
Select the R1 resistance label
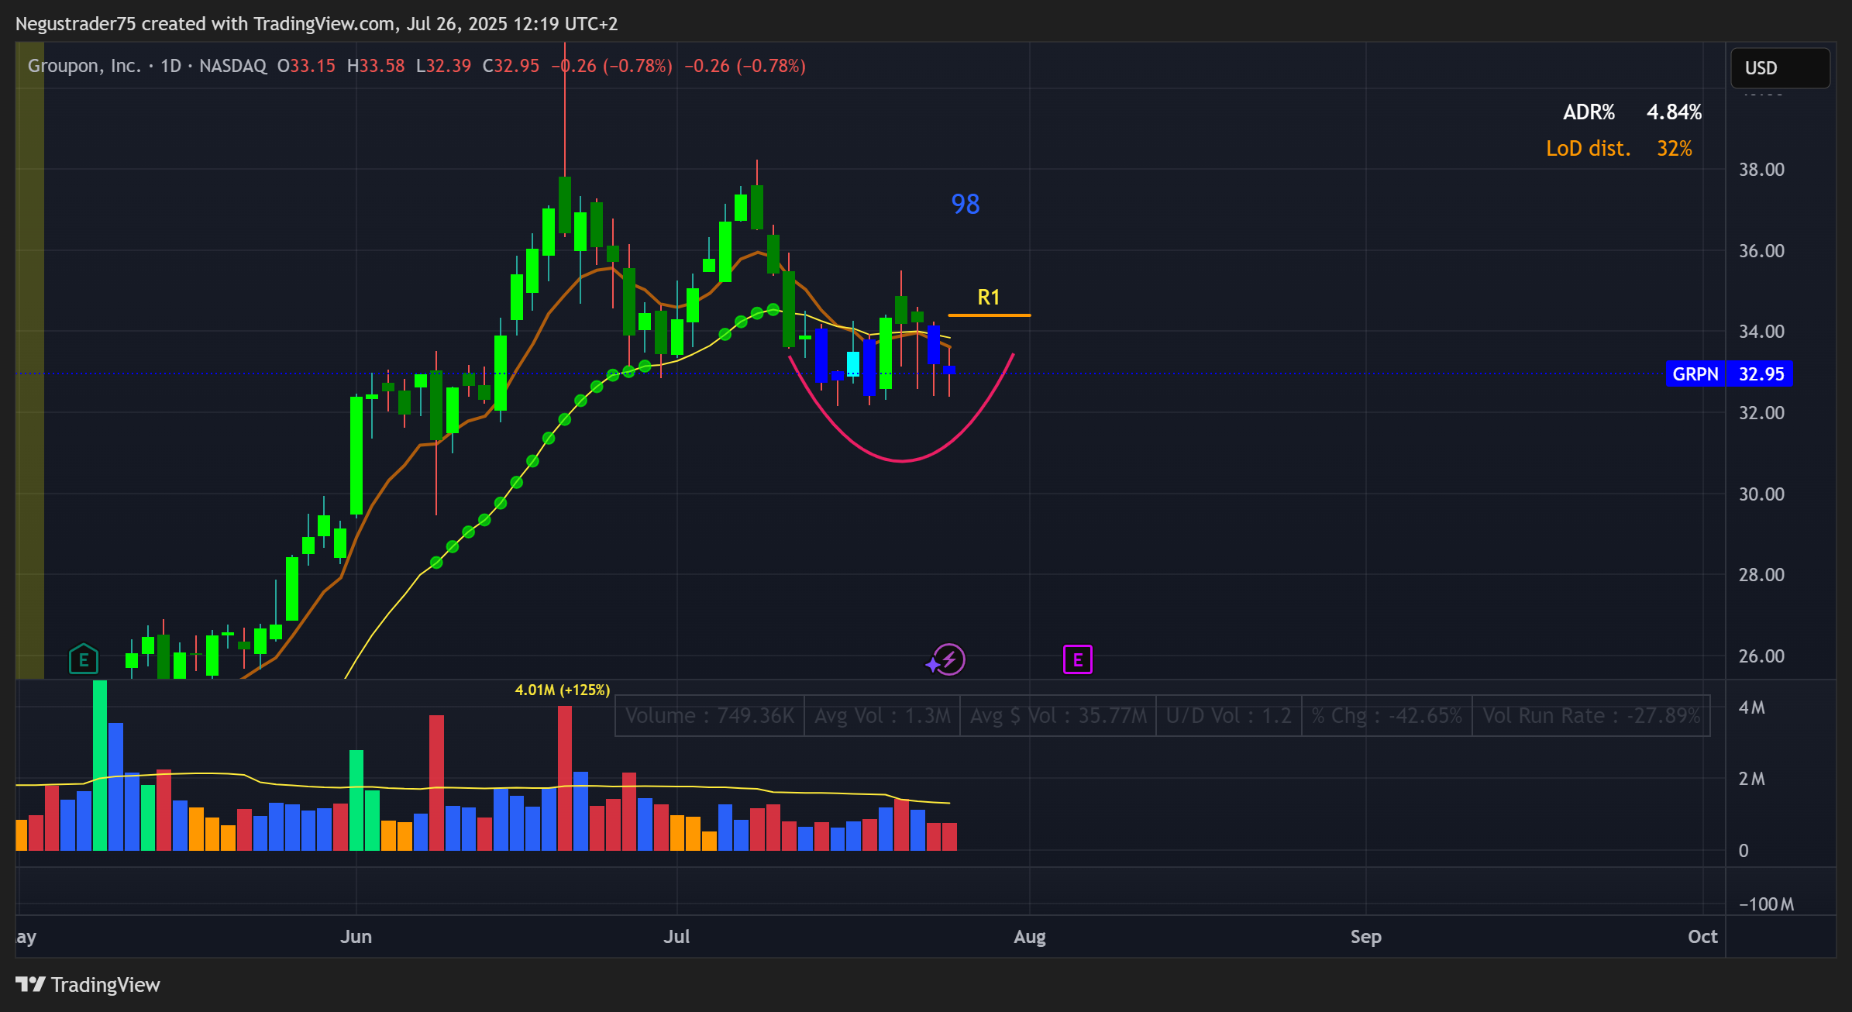989,298
